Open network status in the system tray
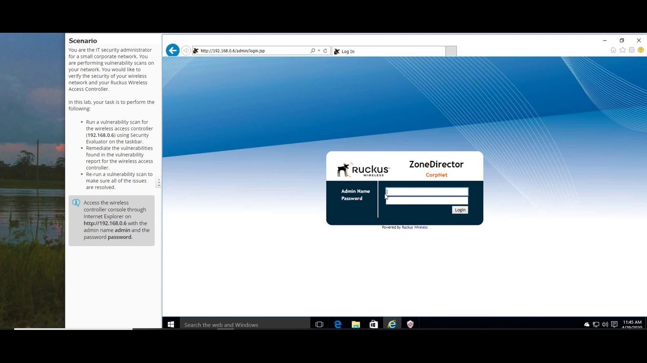647x363 pixels. click(596, 325)
